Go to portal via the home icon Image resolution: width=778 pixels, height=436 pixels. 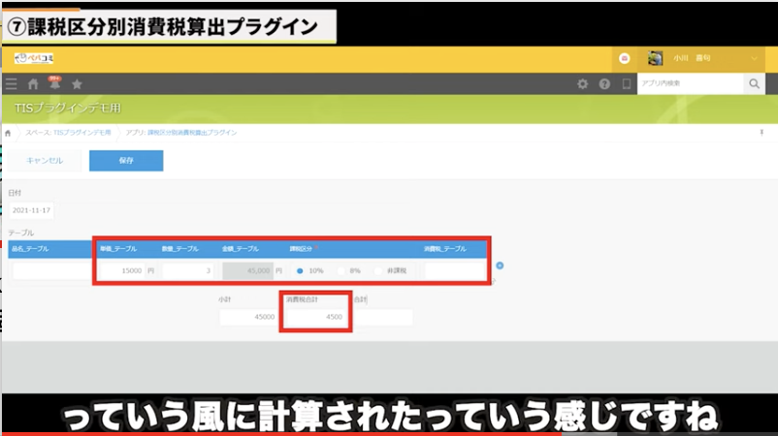click(33, 84)
